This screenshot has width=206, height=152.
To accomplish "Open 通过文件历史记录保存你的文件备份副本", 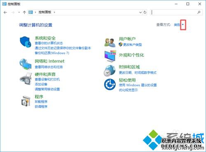I will click(63, 48).
